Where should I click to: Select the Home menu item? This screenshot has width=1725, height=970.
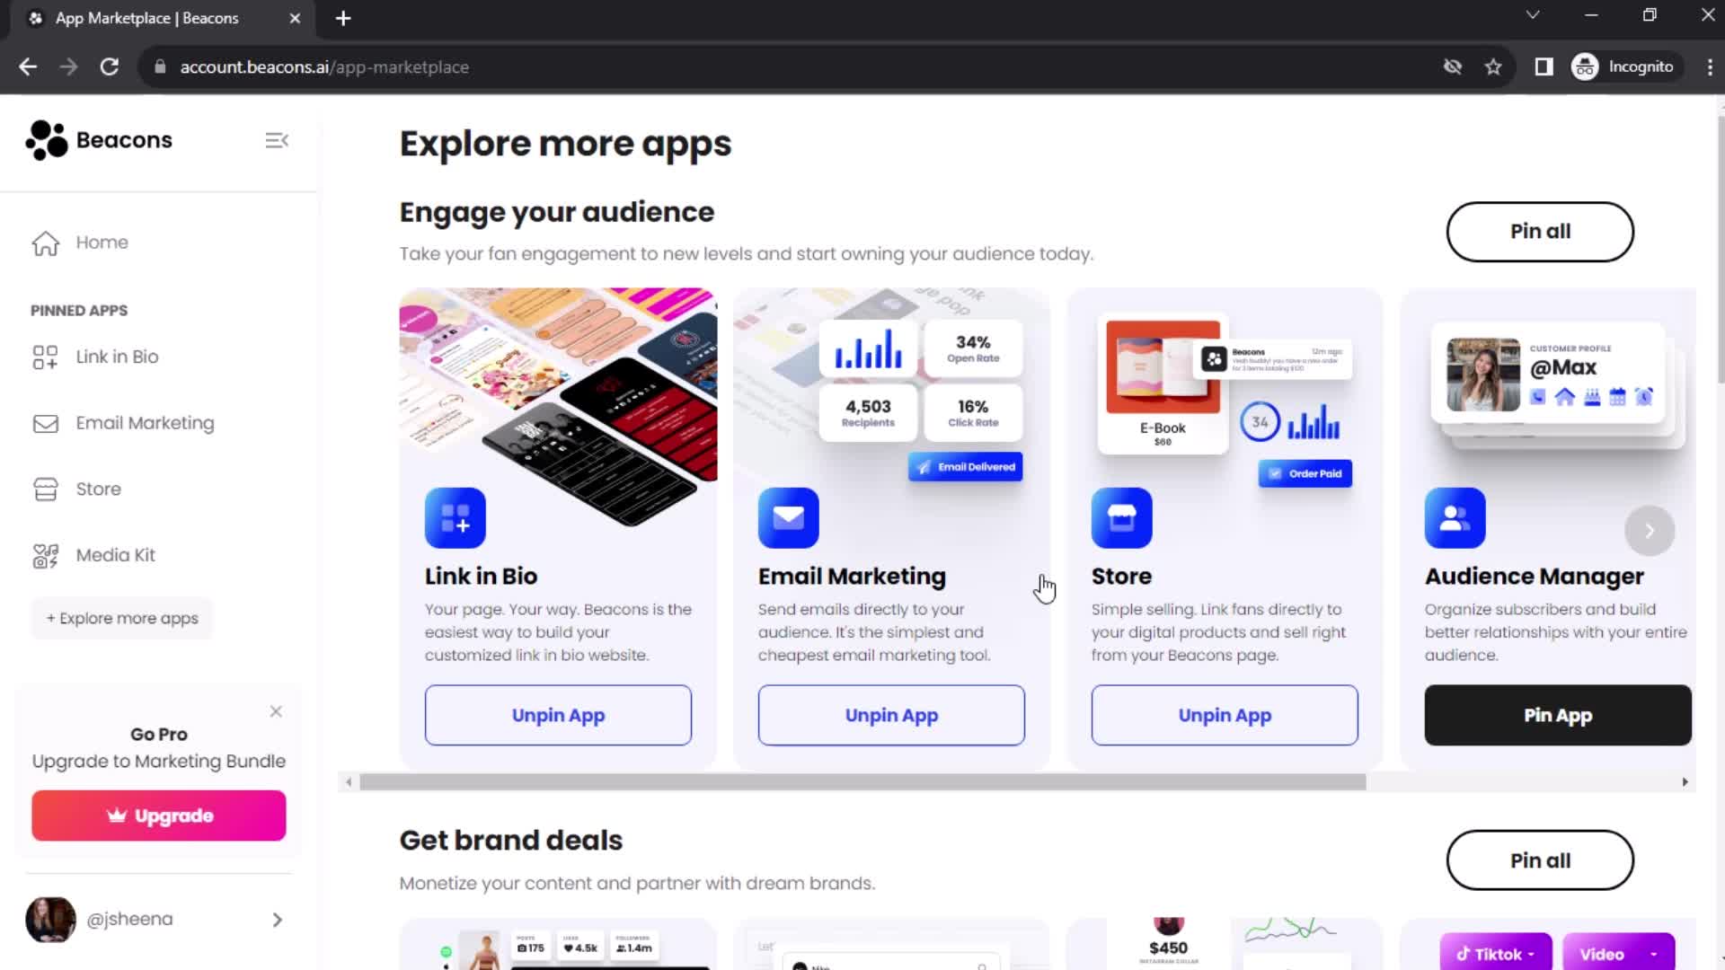[x=101, y=242]
